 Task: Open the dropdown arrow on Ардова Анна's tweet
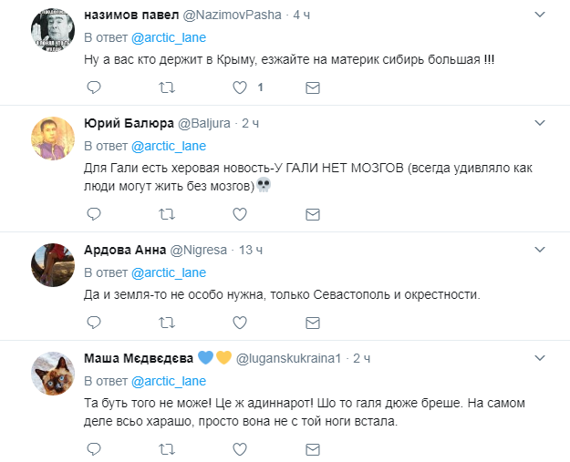540,249
